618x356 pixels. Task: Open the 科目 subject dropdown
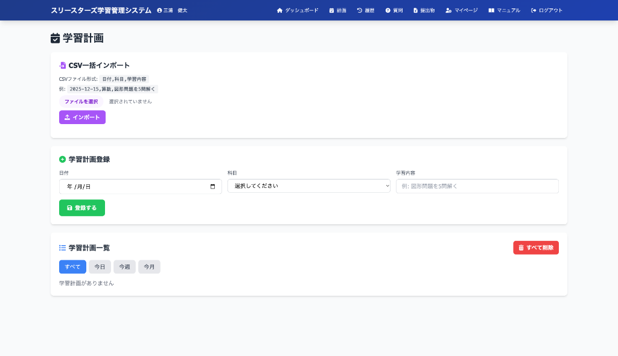point(308,186)
